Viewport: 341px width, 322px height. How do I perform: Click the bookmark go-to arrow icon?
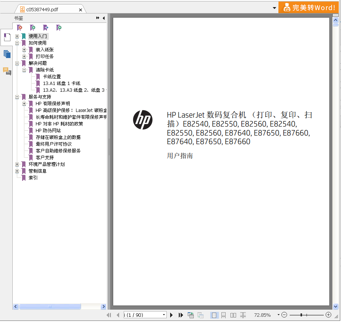point(46,28)
